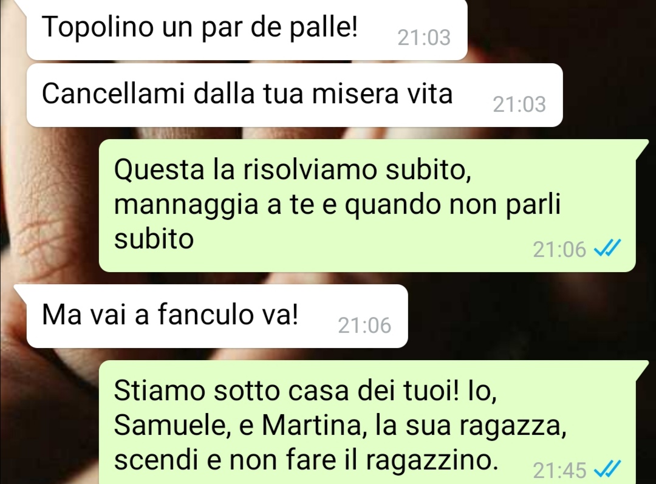656x484 pixels.
Task: Click the 21:45 timestamp on the last message
Action: (559, 470)
